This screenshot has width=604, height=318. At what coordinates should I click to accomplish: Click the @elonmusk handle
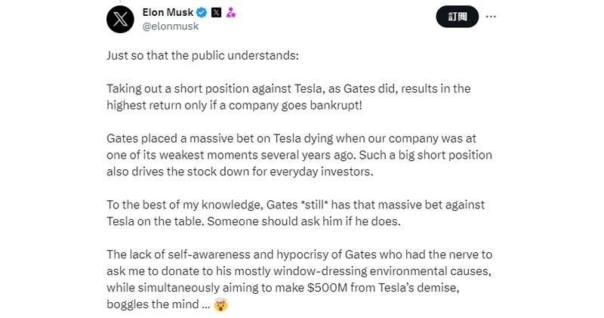pos(170,26)
